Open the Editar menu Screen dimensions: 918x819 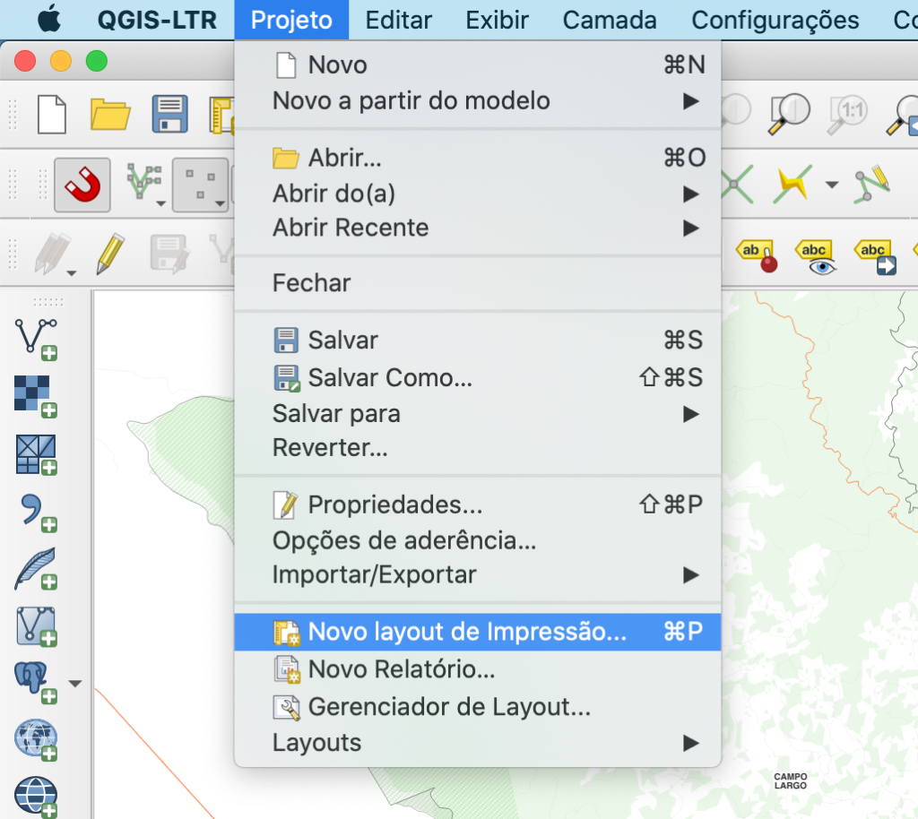pyautogui.click(x=398, y=20)
